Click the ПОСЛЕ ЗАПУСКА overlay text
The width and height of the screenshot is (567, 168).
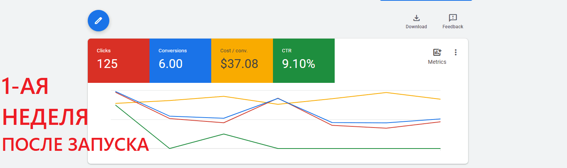[x=76, y=145]
